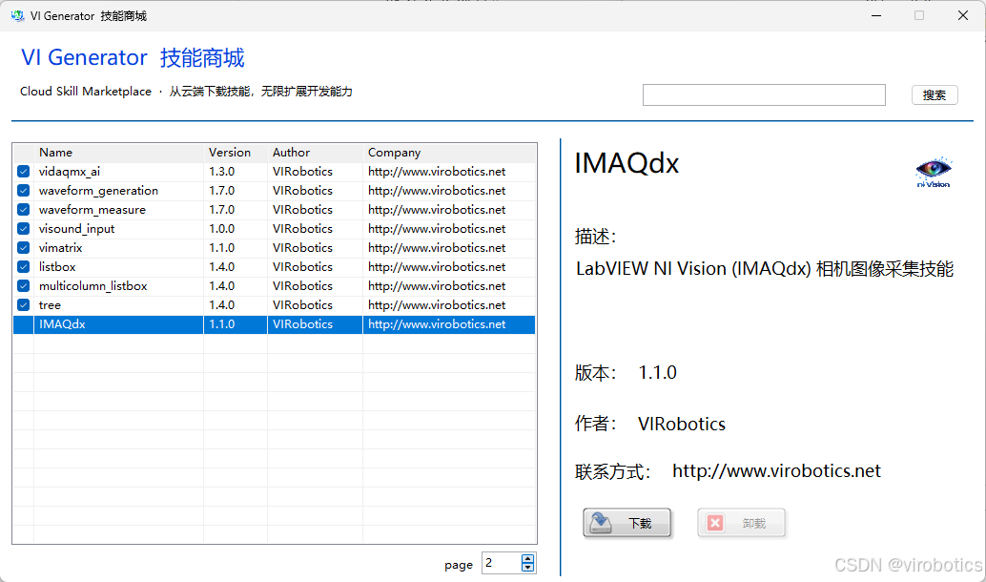The height and width of the screenshot is (582, 986).
Task: Click the Name column header
Action: [x=55, y=153]
